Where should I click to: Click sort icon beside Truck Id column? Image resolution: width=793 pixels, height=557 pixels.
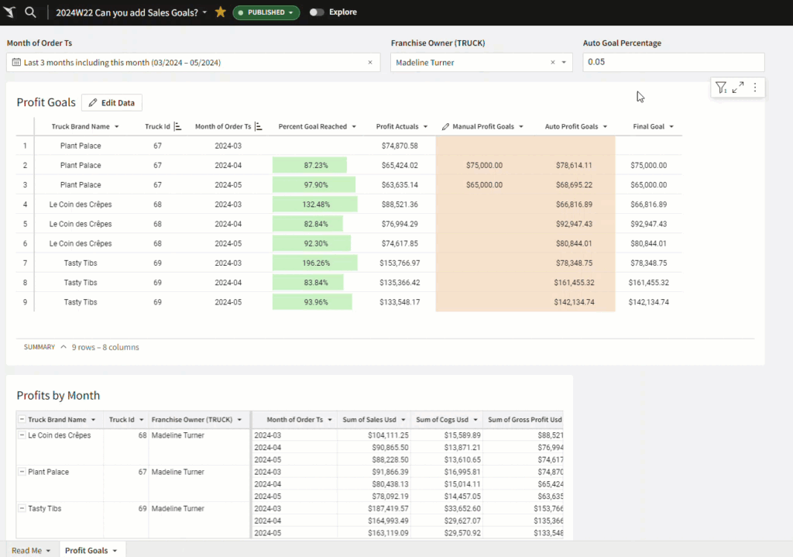click(x=177, y=126)
